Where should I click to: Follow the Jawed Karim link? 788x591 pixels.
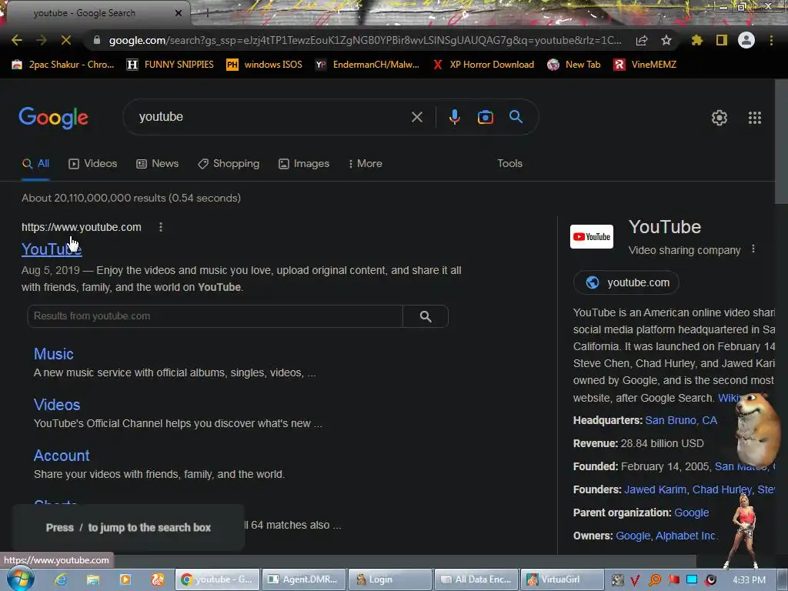coord(655,489)
